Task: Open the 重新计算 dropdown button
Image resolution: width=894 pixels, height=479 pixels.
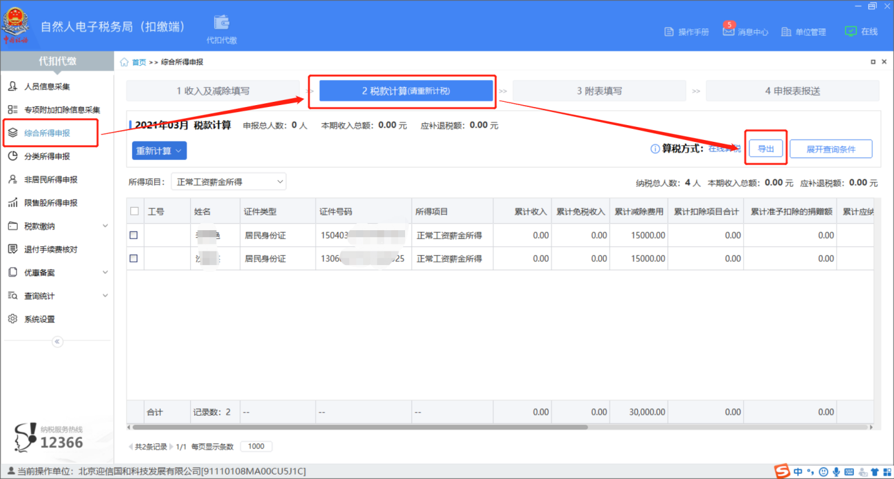Action: 159,151
